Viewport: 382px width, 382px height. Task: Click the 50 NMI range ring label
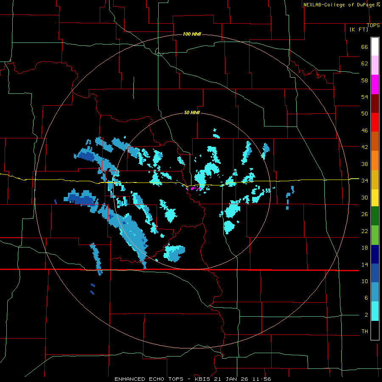pyautogui.click(x=192, y=112)
